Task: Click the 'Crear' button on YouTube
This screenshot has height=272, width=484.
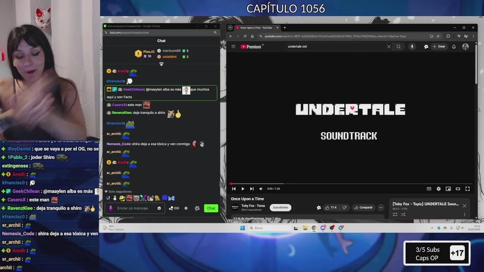Action: click(439, 46)
